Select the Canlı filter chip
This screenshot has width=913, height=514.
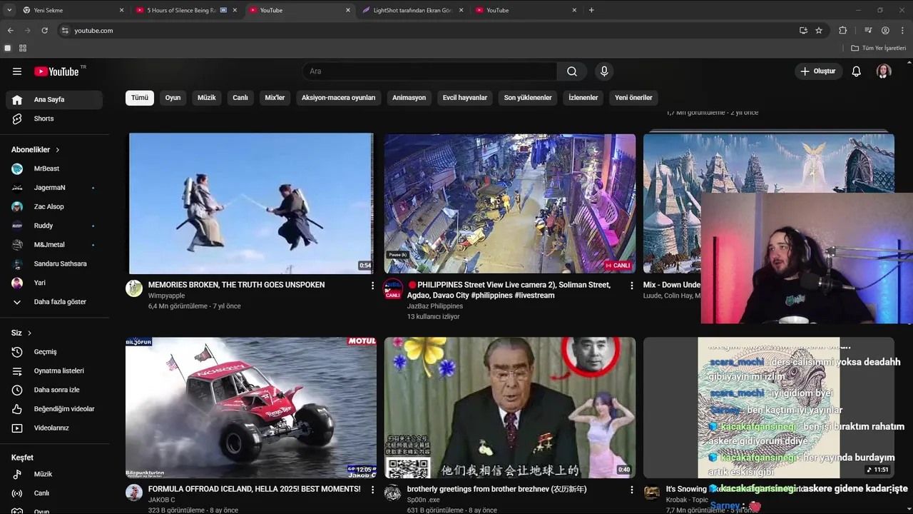[240, 98]
